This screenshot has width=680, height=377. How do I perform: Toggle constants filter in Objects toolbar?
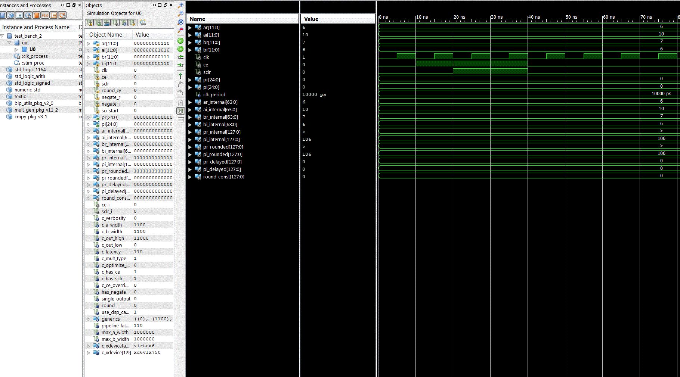pos(124,23)
